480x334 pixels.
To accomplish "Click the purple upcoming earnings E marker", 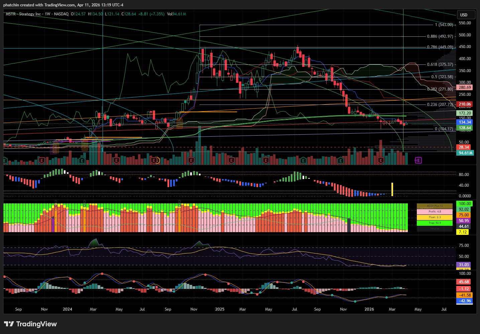I will coord(418,161).
